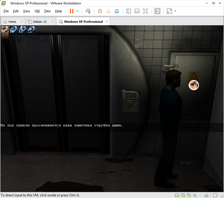Enter full screen mode
Screen dimensions: 224x198
[145, 11]
